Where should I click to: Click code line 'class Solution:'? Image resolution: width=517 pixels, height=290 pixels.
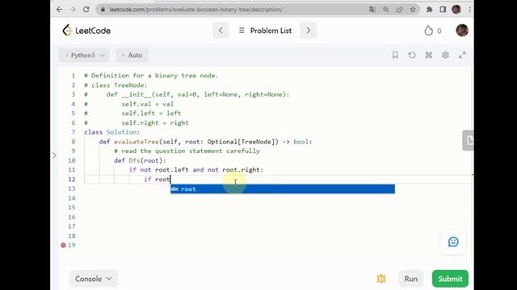click(111, 132)
